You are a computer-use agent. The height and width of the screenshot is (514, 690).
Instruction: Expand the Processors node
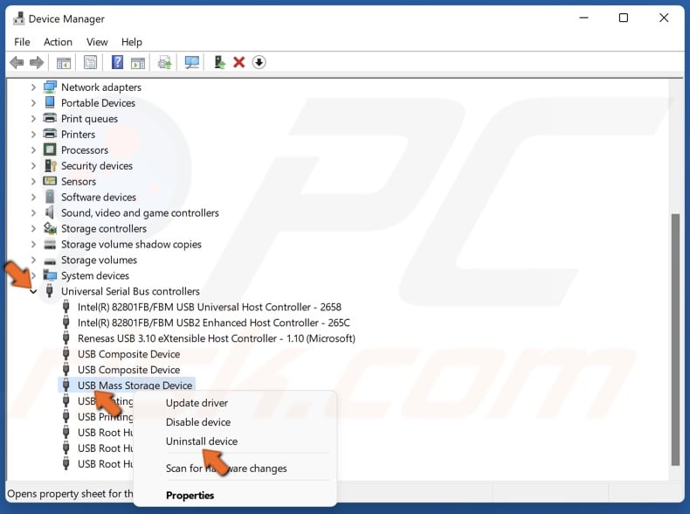[33, 149]
